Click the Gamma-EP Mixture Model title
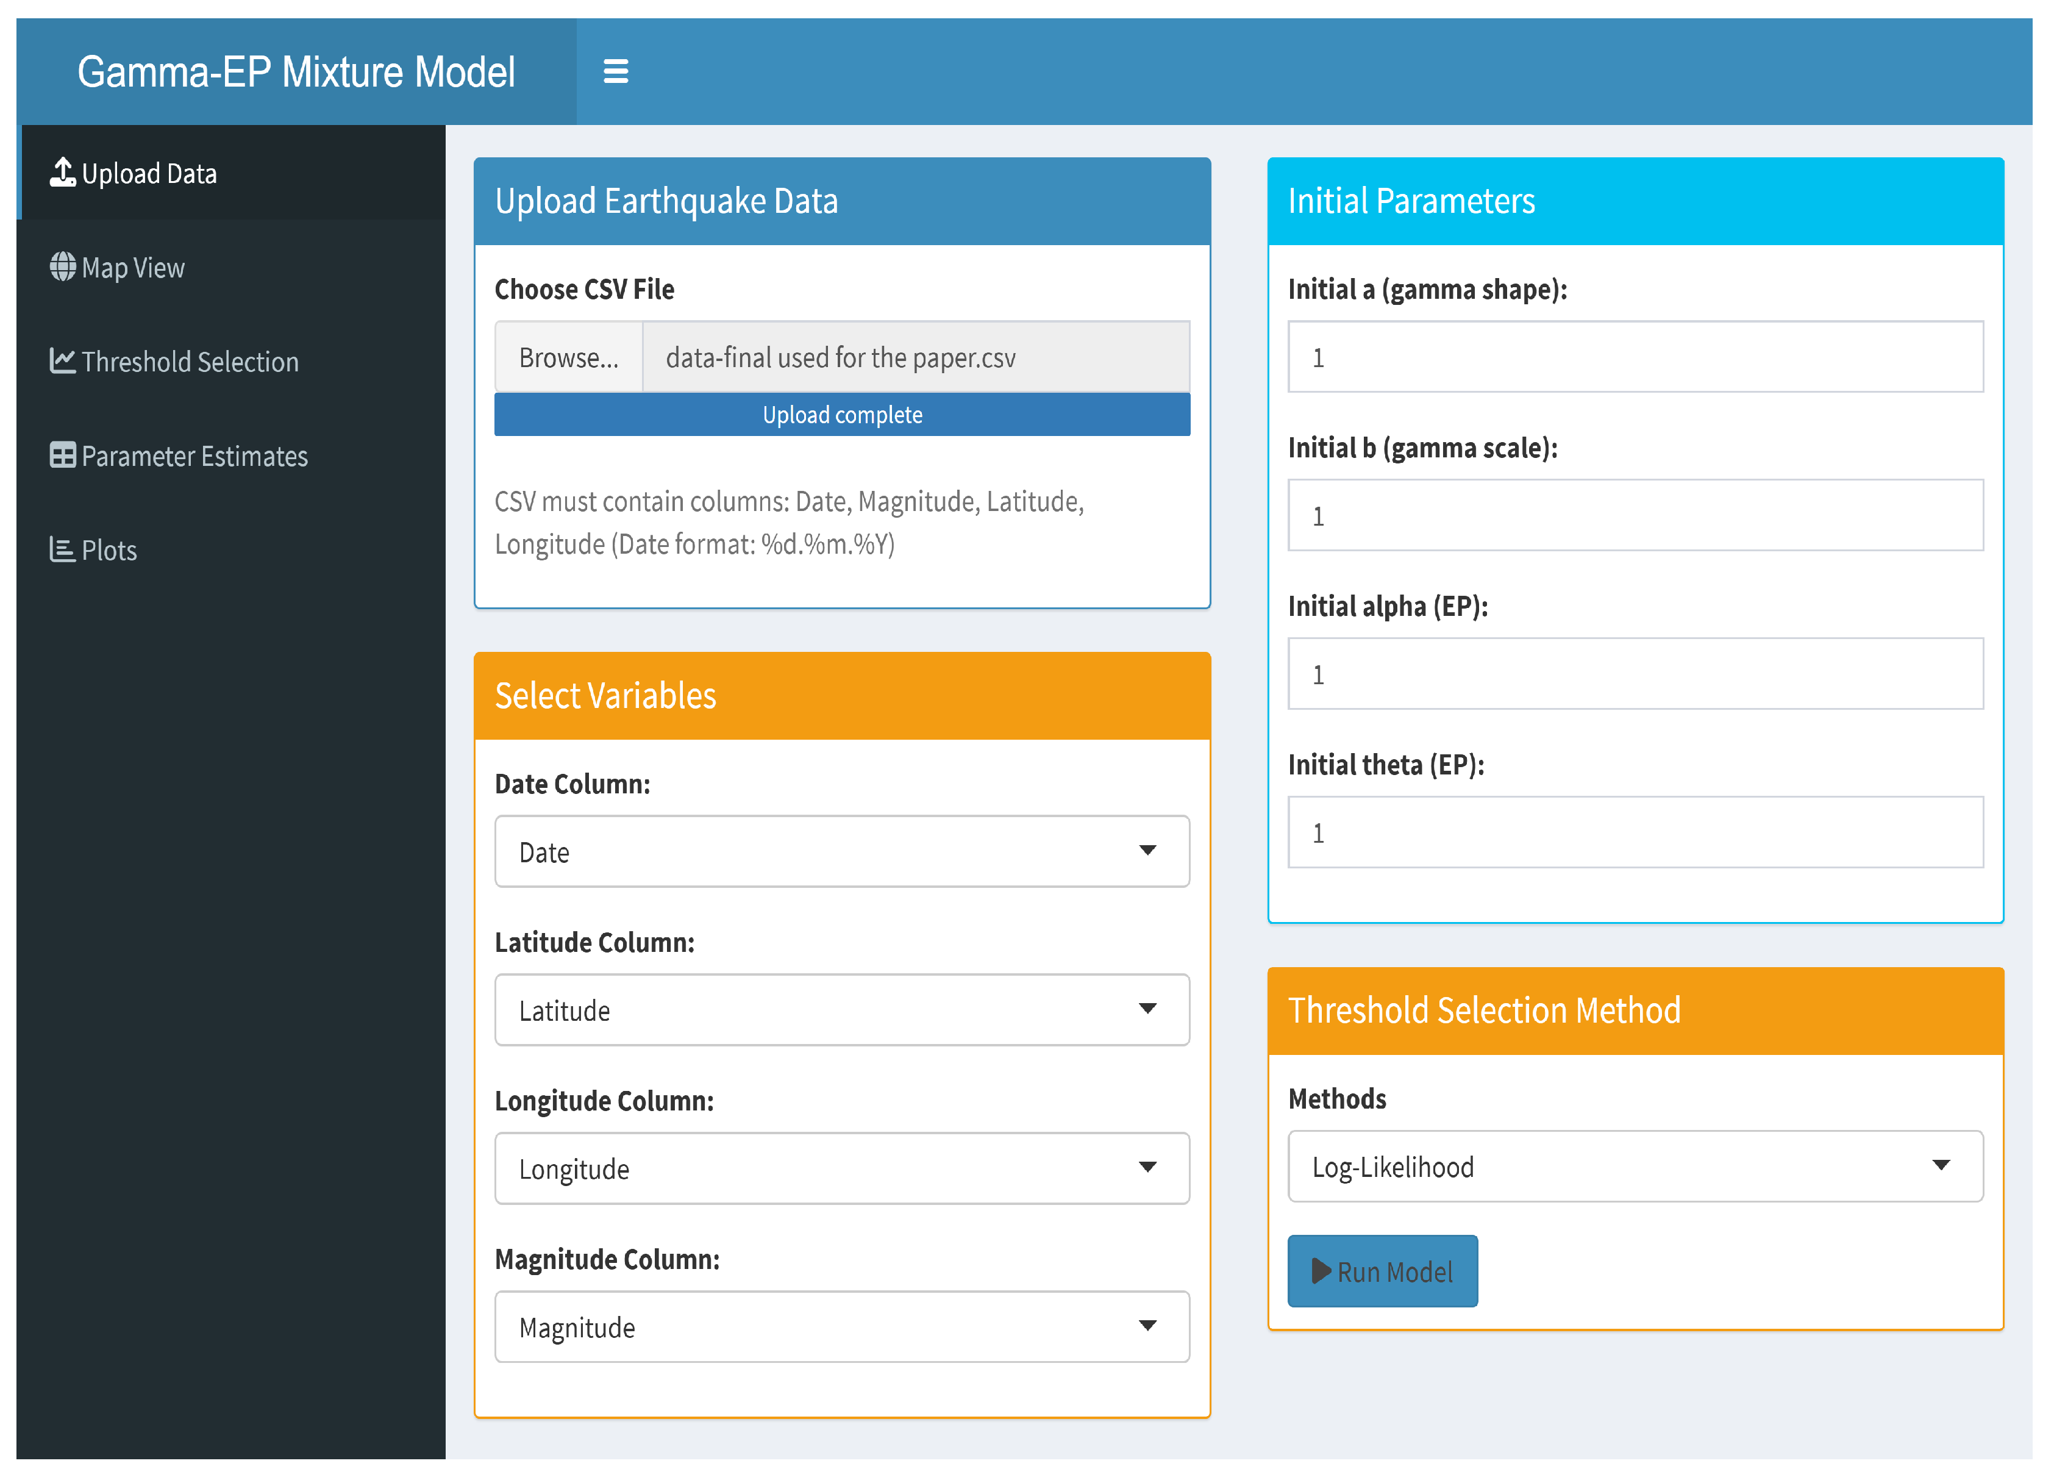The width and height of the screenshot is (2054, 1480). tap(296, 73)
